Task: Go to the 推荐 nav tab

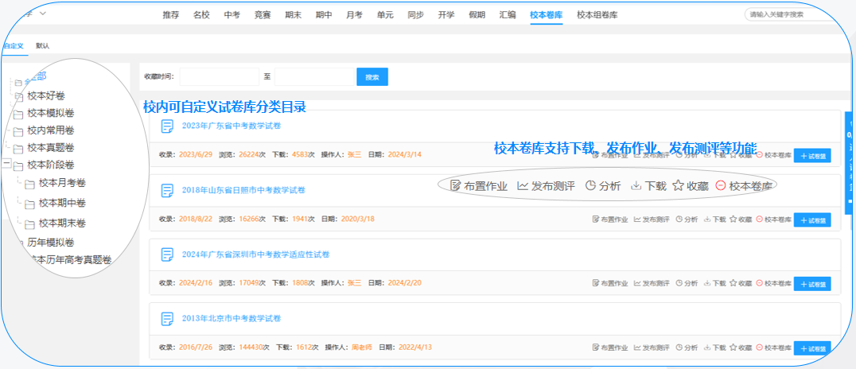Action: pos(171,15)
